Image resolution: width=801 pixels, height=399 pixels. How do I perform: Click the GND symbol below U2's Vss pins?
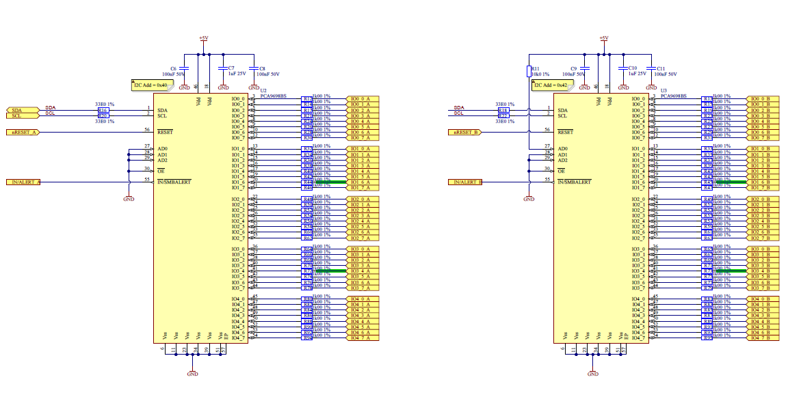point(193,372)
